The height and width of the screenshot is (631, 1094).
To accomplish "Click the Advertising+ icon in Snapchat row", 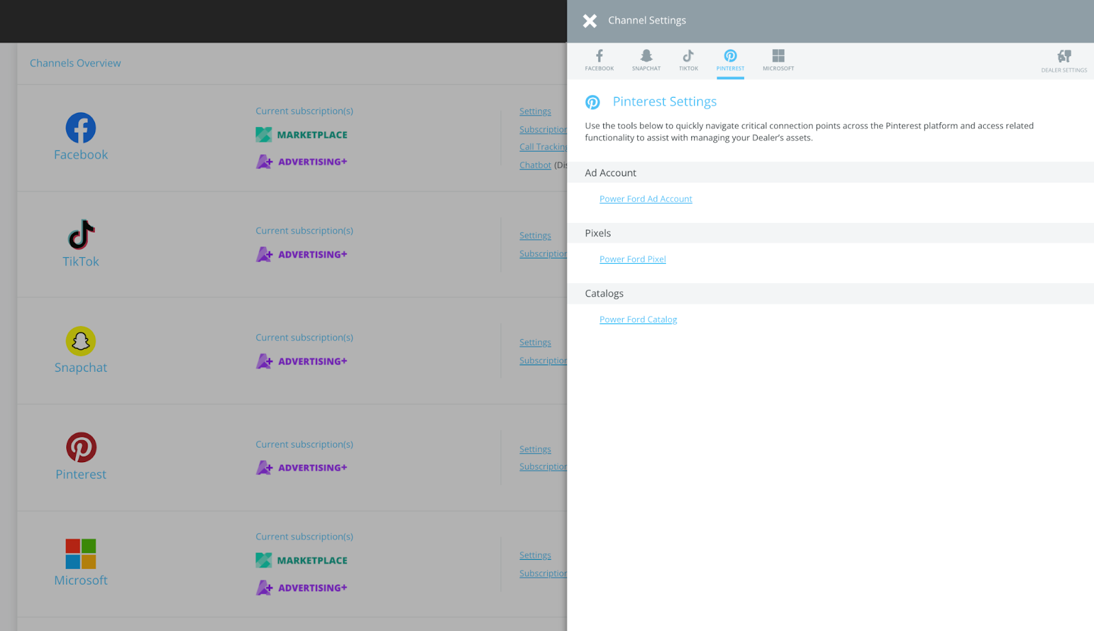I will pyautogui.click(x=265, y=361).
